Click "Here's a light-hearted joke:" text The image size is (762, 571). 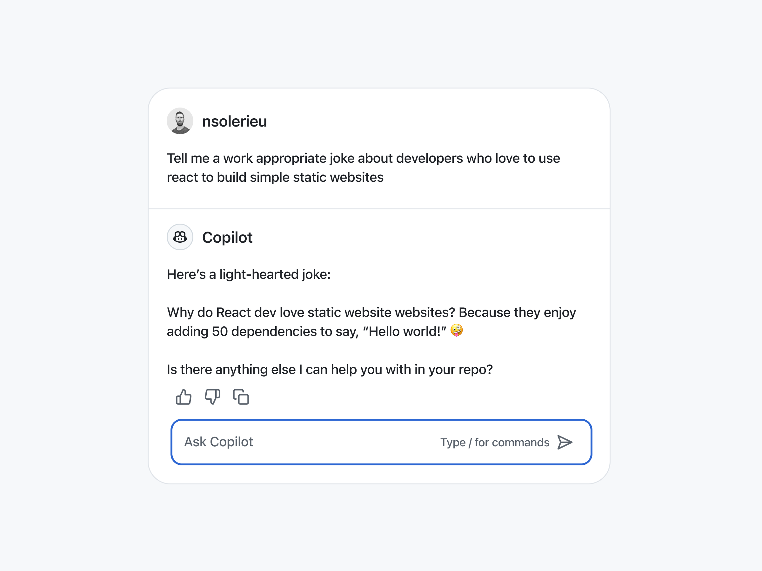(x=248, y=274)
